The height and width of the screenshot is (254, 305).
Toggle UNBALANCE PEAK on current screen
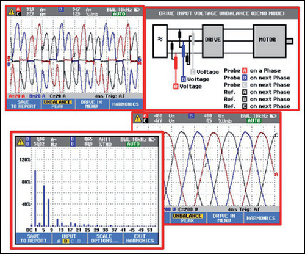point(57,104)
